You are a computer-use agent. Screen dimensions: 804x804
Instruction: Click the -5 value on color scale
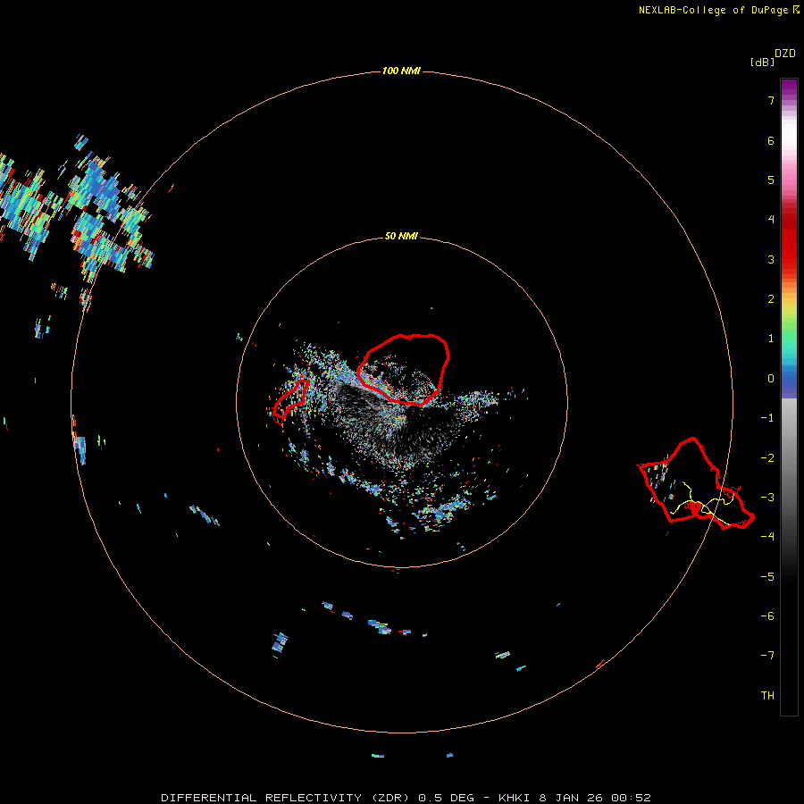click(767, 577)
